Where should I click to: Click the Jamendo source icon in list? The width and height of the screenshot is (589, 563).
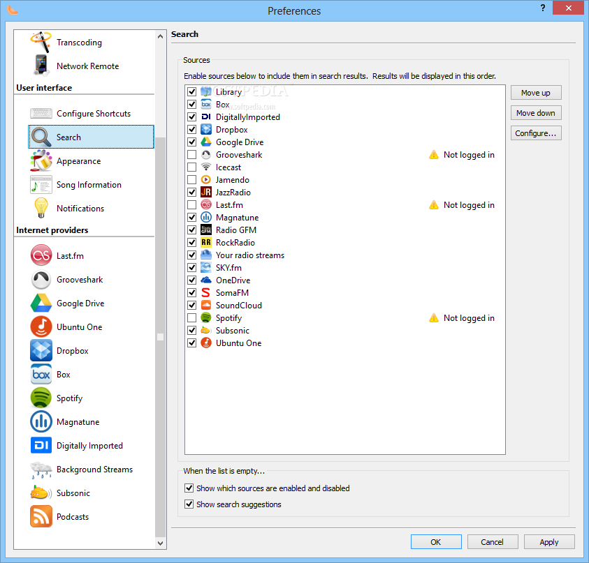click(x=206, y=180)
